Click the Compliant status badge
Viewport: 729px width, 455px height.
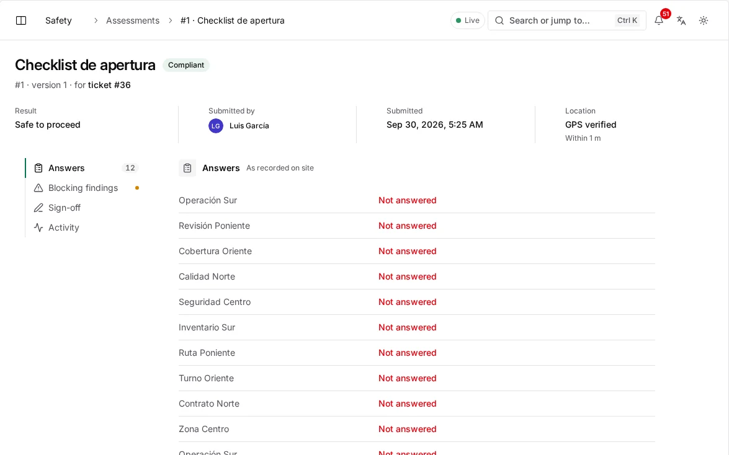[186, 65]
